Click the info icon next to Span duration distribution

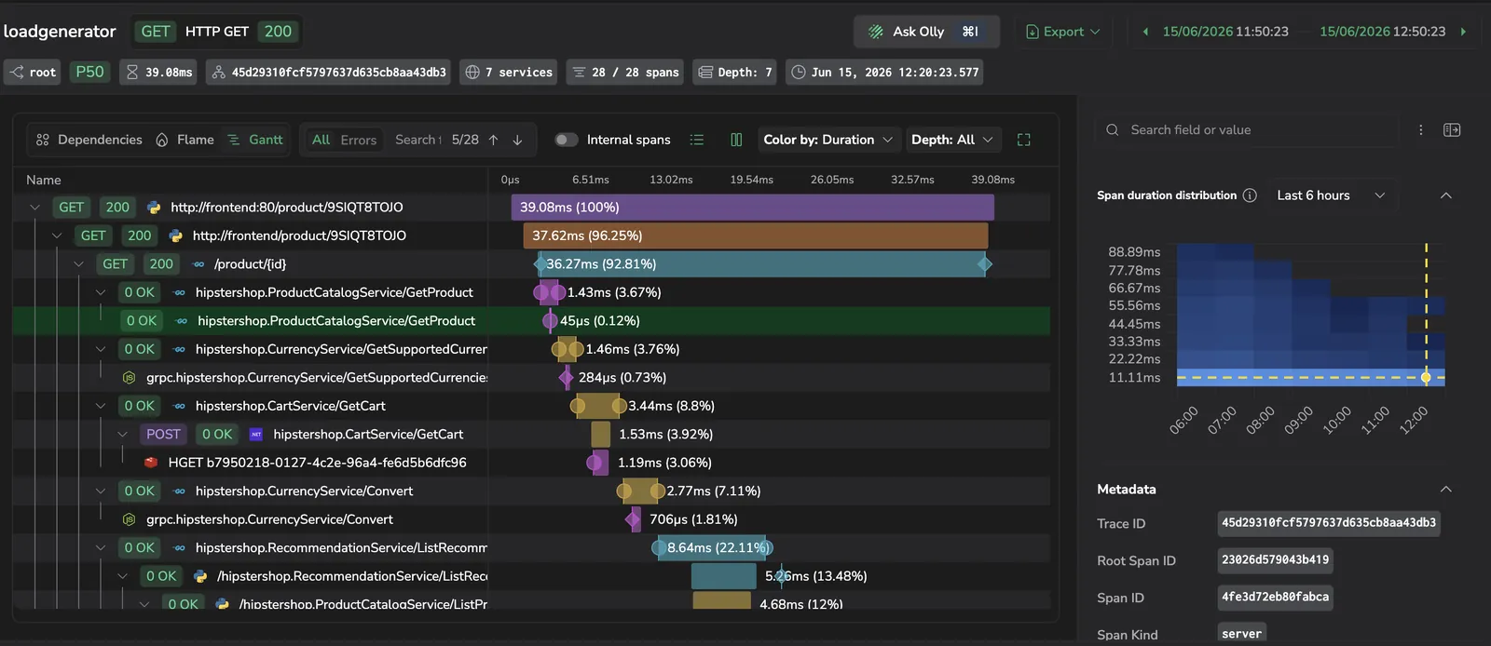1250,195
